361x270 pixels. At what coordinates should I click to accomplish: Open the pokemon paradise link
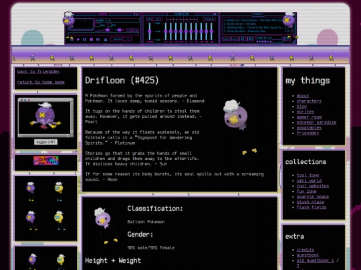coord(316,123)
